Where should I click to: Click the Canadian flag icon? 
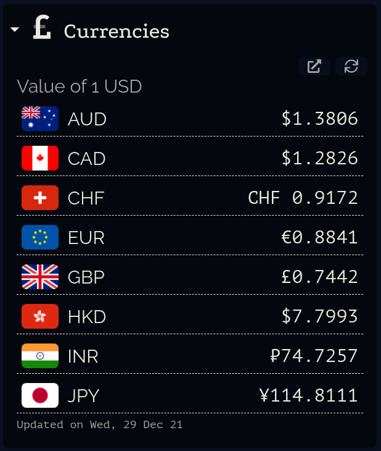[x=40, y=158]
